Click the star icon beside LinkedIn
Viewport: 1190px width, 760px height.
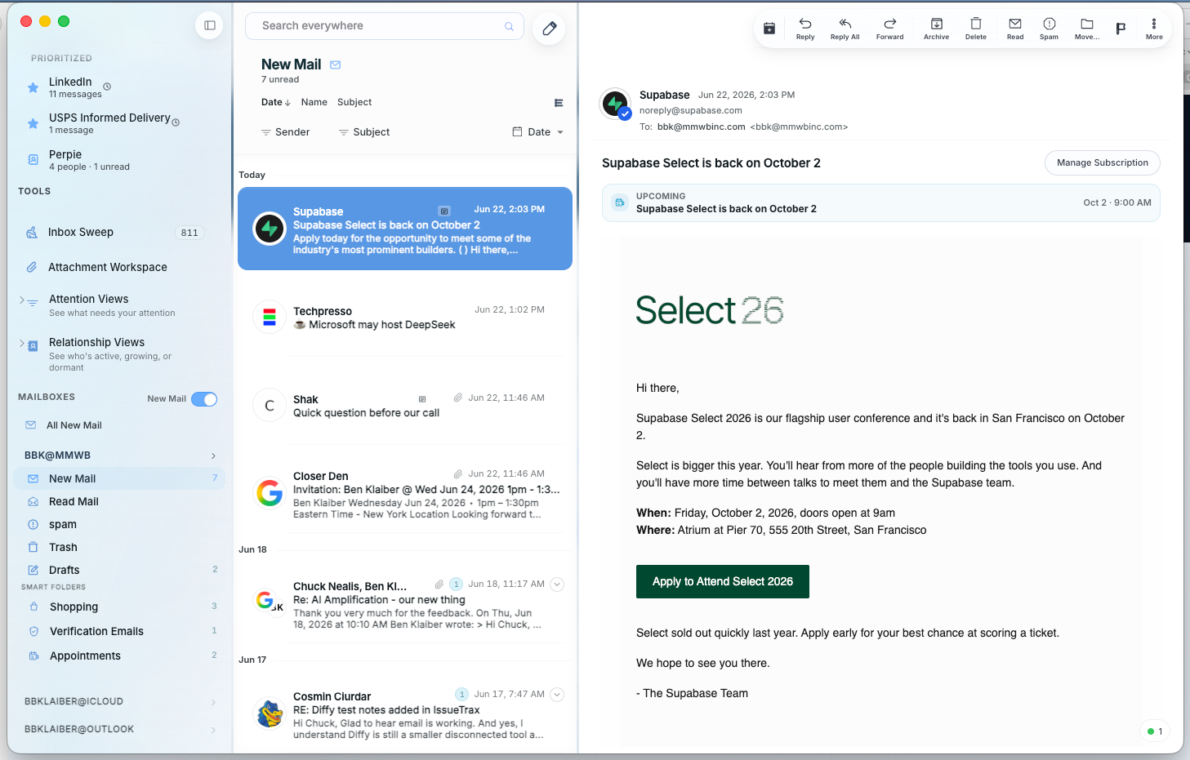pos(33,87)
